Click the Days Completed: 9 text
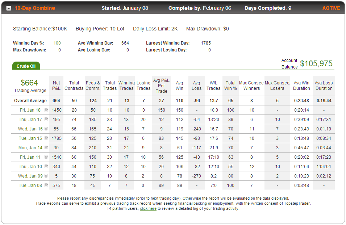The image size is (346, 225). [x=268, y=8]
